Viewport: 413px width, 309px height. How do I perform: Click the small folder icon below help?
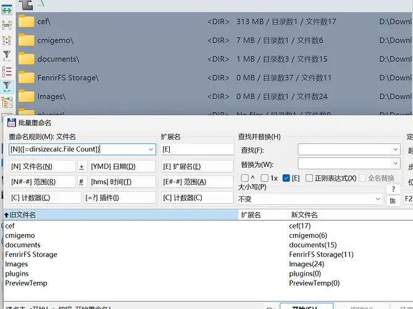[x=393, y=200]
